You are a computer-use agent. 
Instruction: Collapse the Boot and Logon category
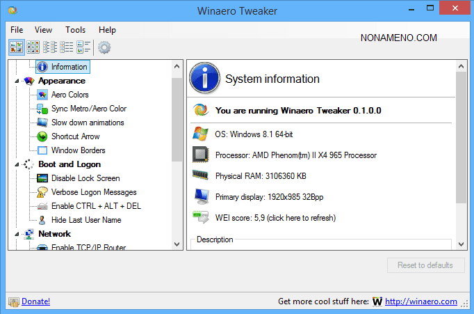pos(17,164)
